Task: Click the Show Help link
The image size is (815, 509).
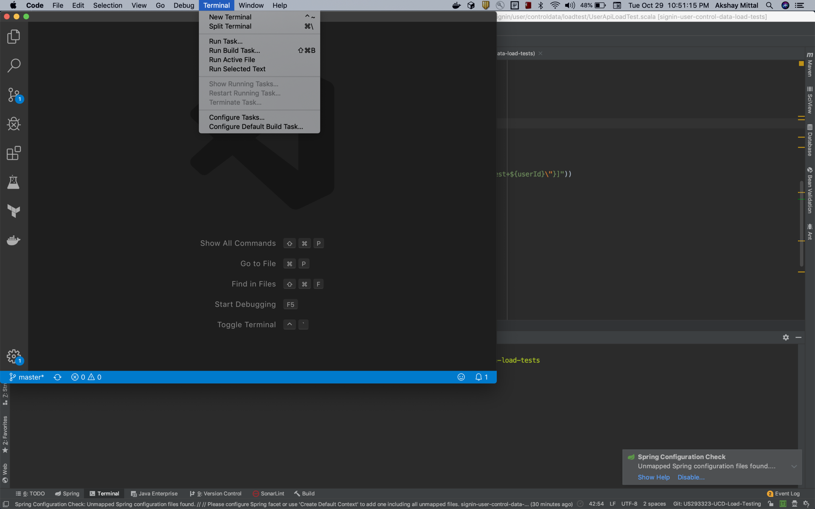Action: pos(654,477)
